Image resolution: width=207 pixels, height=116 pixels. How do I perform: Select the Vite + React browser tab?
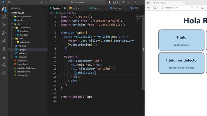coord(168,3)
